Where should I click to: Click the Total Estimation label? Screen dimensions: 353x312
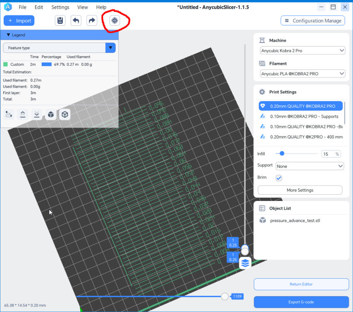[x=17, y=72]
